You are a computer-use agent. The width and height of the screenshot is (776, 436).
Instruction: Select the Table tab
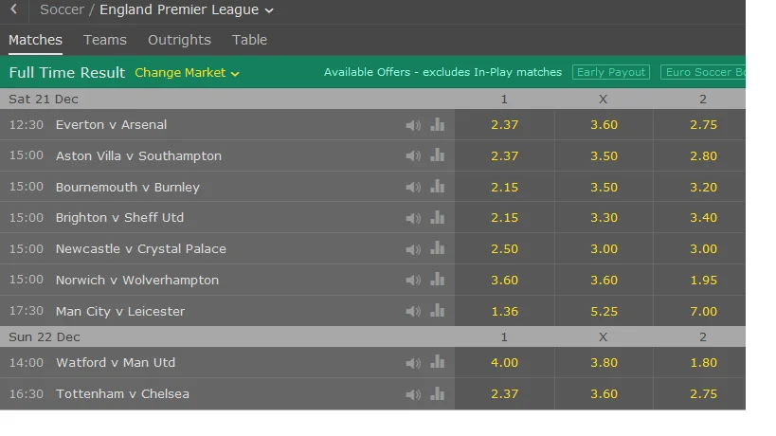pyautogui.click(x=250, y=40)
